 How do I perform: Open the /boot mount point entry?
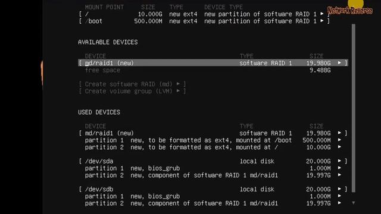pos(204,21)
